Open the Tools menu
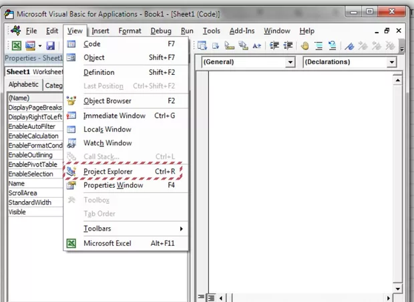 click(211, 31)
